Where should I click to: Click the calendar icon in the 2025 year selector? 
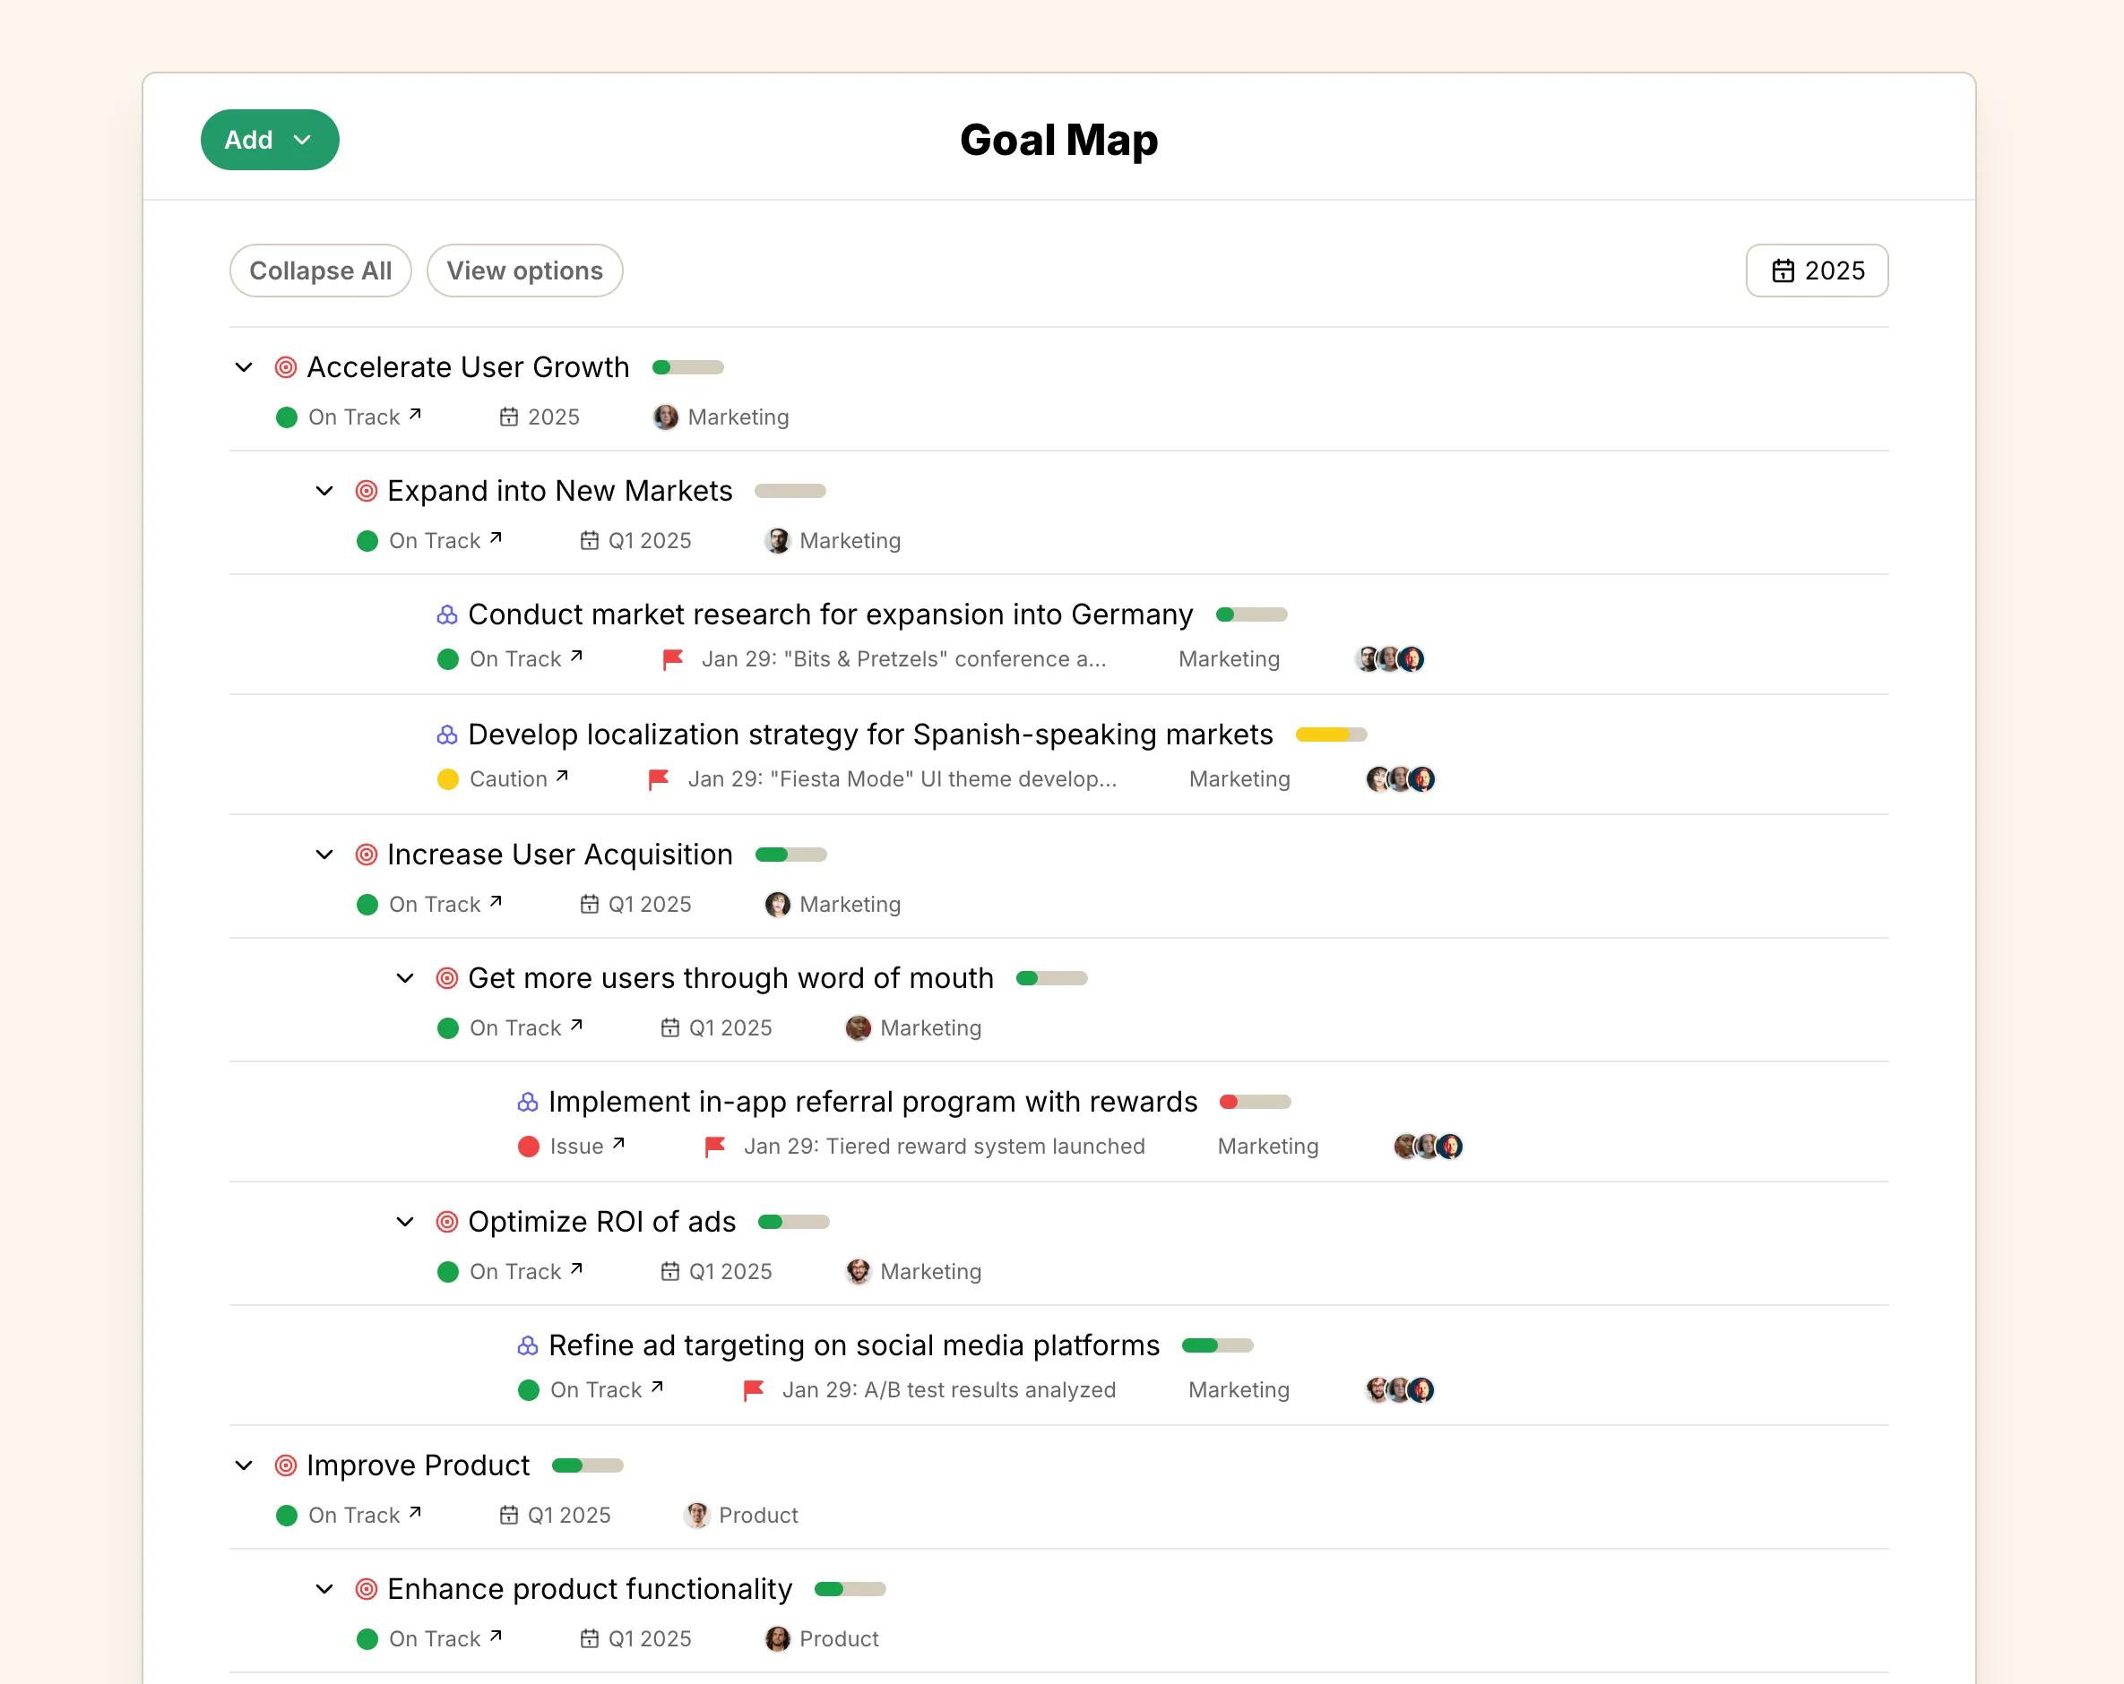point(1783,270)
